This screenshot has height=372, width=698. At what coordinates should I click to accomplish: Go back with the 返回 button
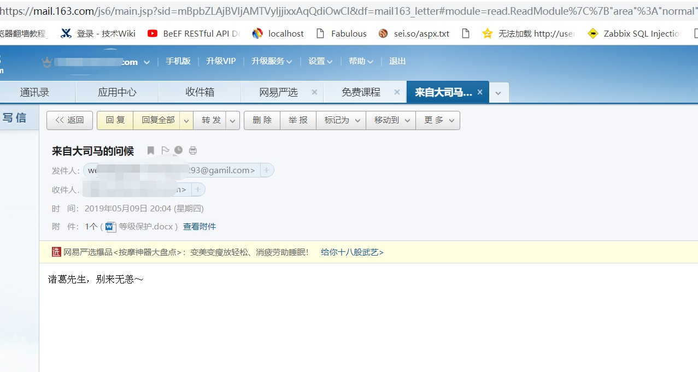click(69, 121)
